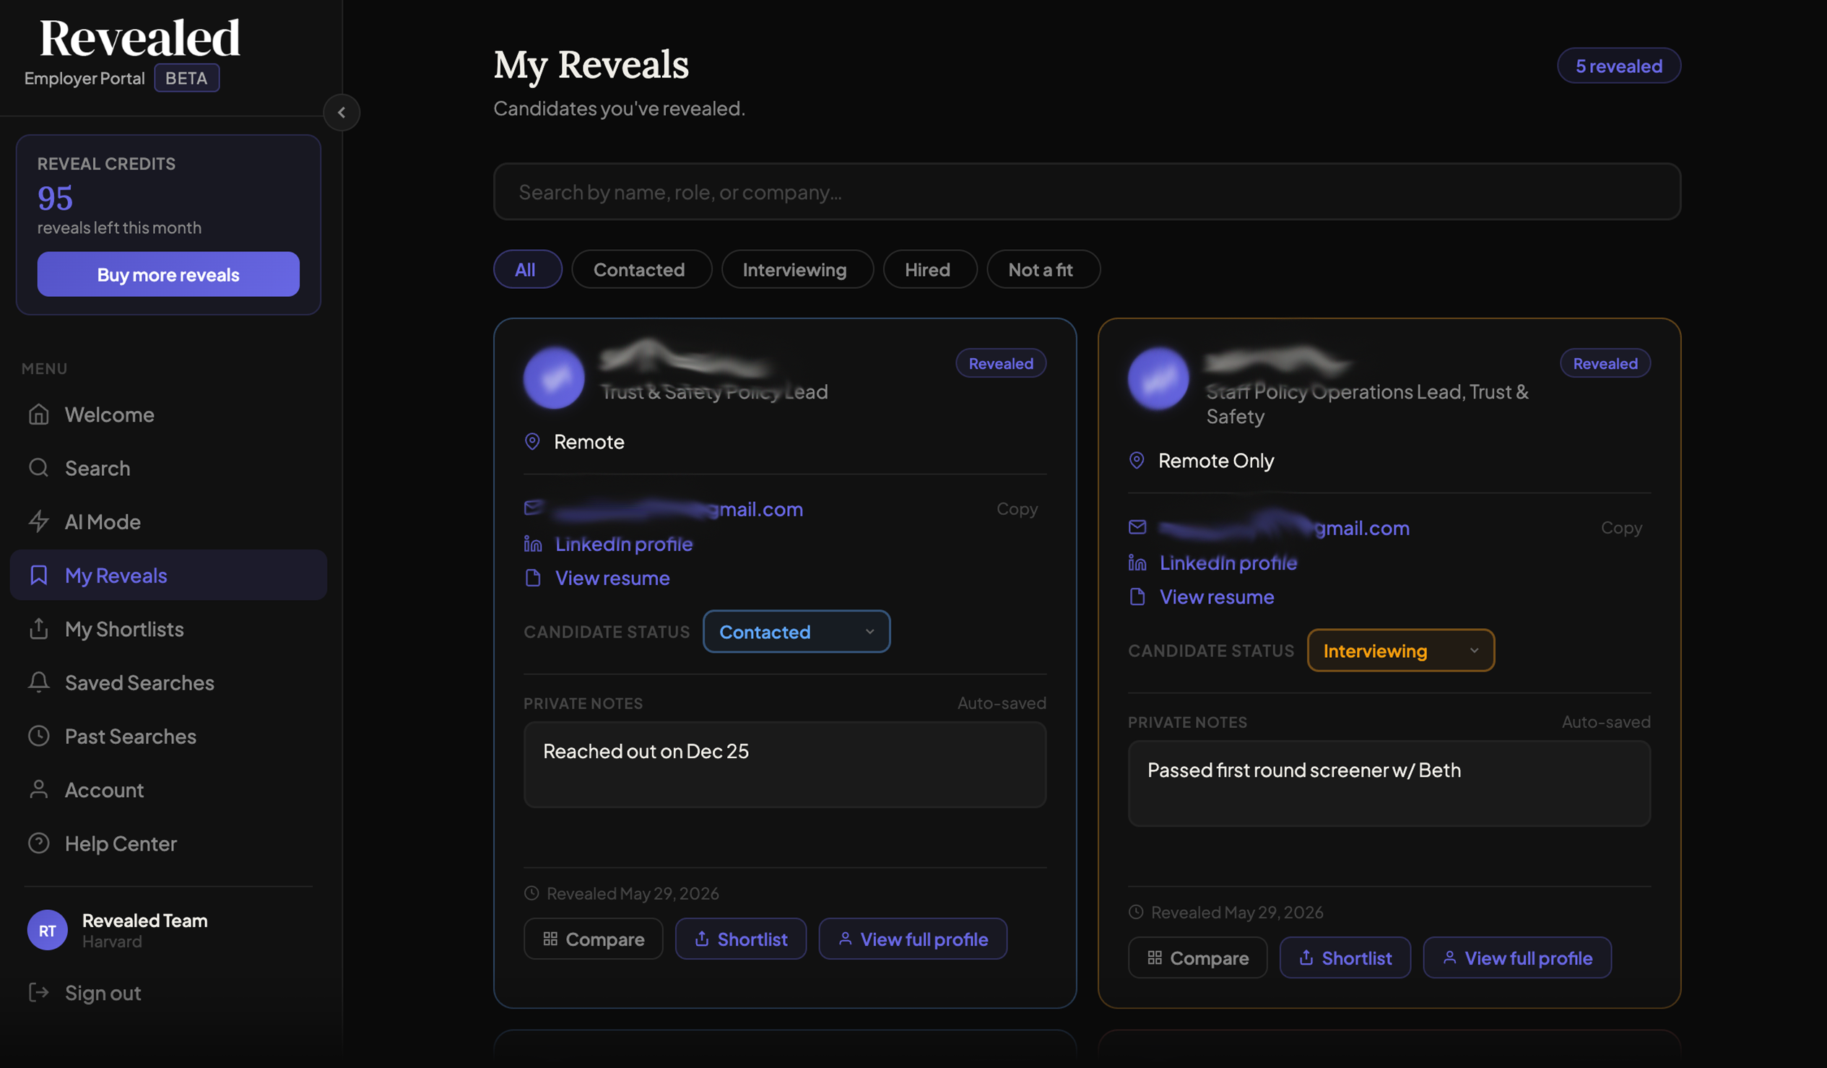Click Compare on the Contacted card
This screenshot has width=1827, height=1068.
point(593,939)
